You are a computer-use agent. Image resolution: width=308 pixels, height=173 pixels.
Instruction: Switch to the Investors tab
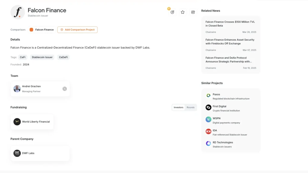pyautogui.click(x=178, y=107)
